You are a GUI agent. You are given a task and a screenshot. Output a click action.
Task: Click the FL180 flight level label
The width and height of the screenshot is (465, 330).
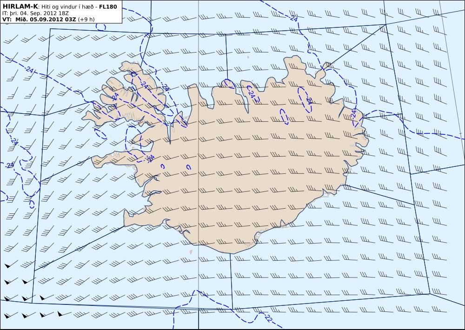[x=108, y=7]
